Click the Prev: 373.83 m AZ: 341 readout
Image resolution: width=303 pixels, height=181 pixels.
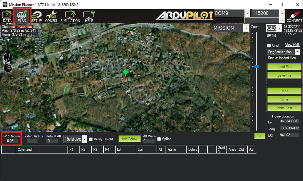tap(19, 31)
